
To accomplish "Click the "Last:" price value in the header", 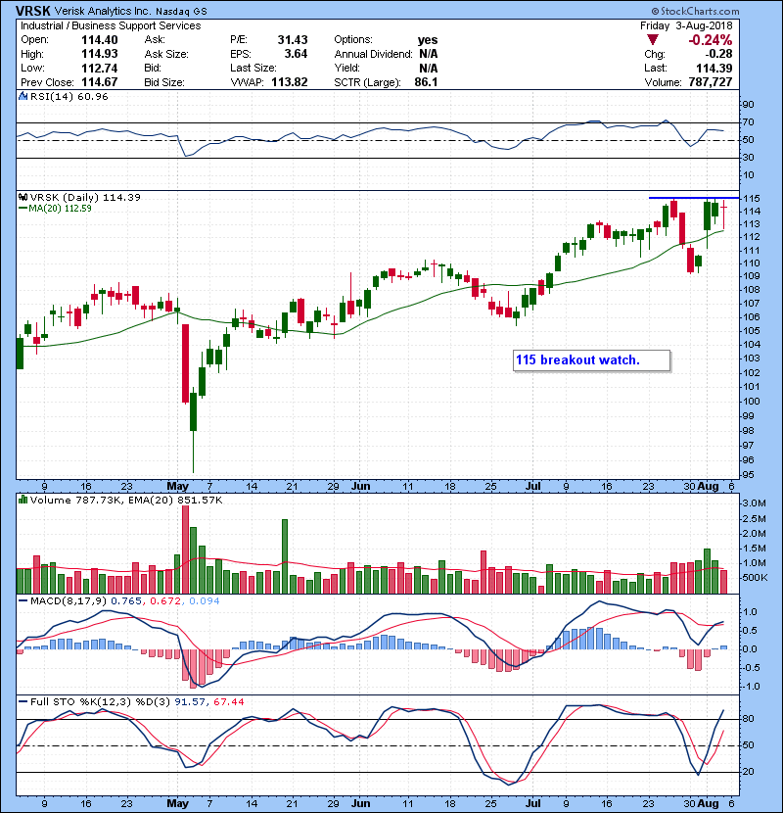I will (714, 68).
